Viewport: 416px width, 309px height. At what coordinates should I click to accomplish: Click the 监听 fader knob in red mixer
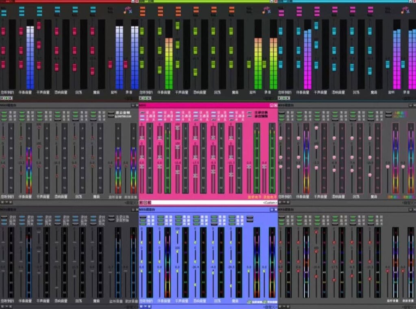[x=110, y=64]
